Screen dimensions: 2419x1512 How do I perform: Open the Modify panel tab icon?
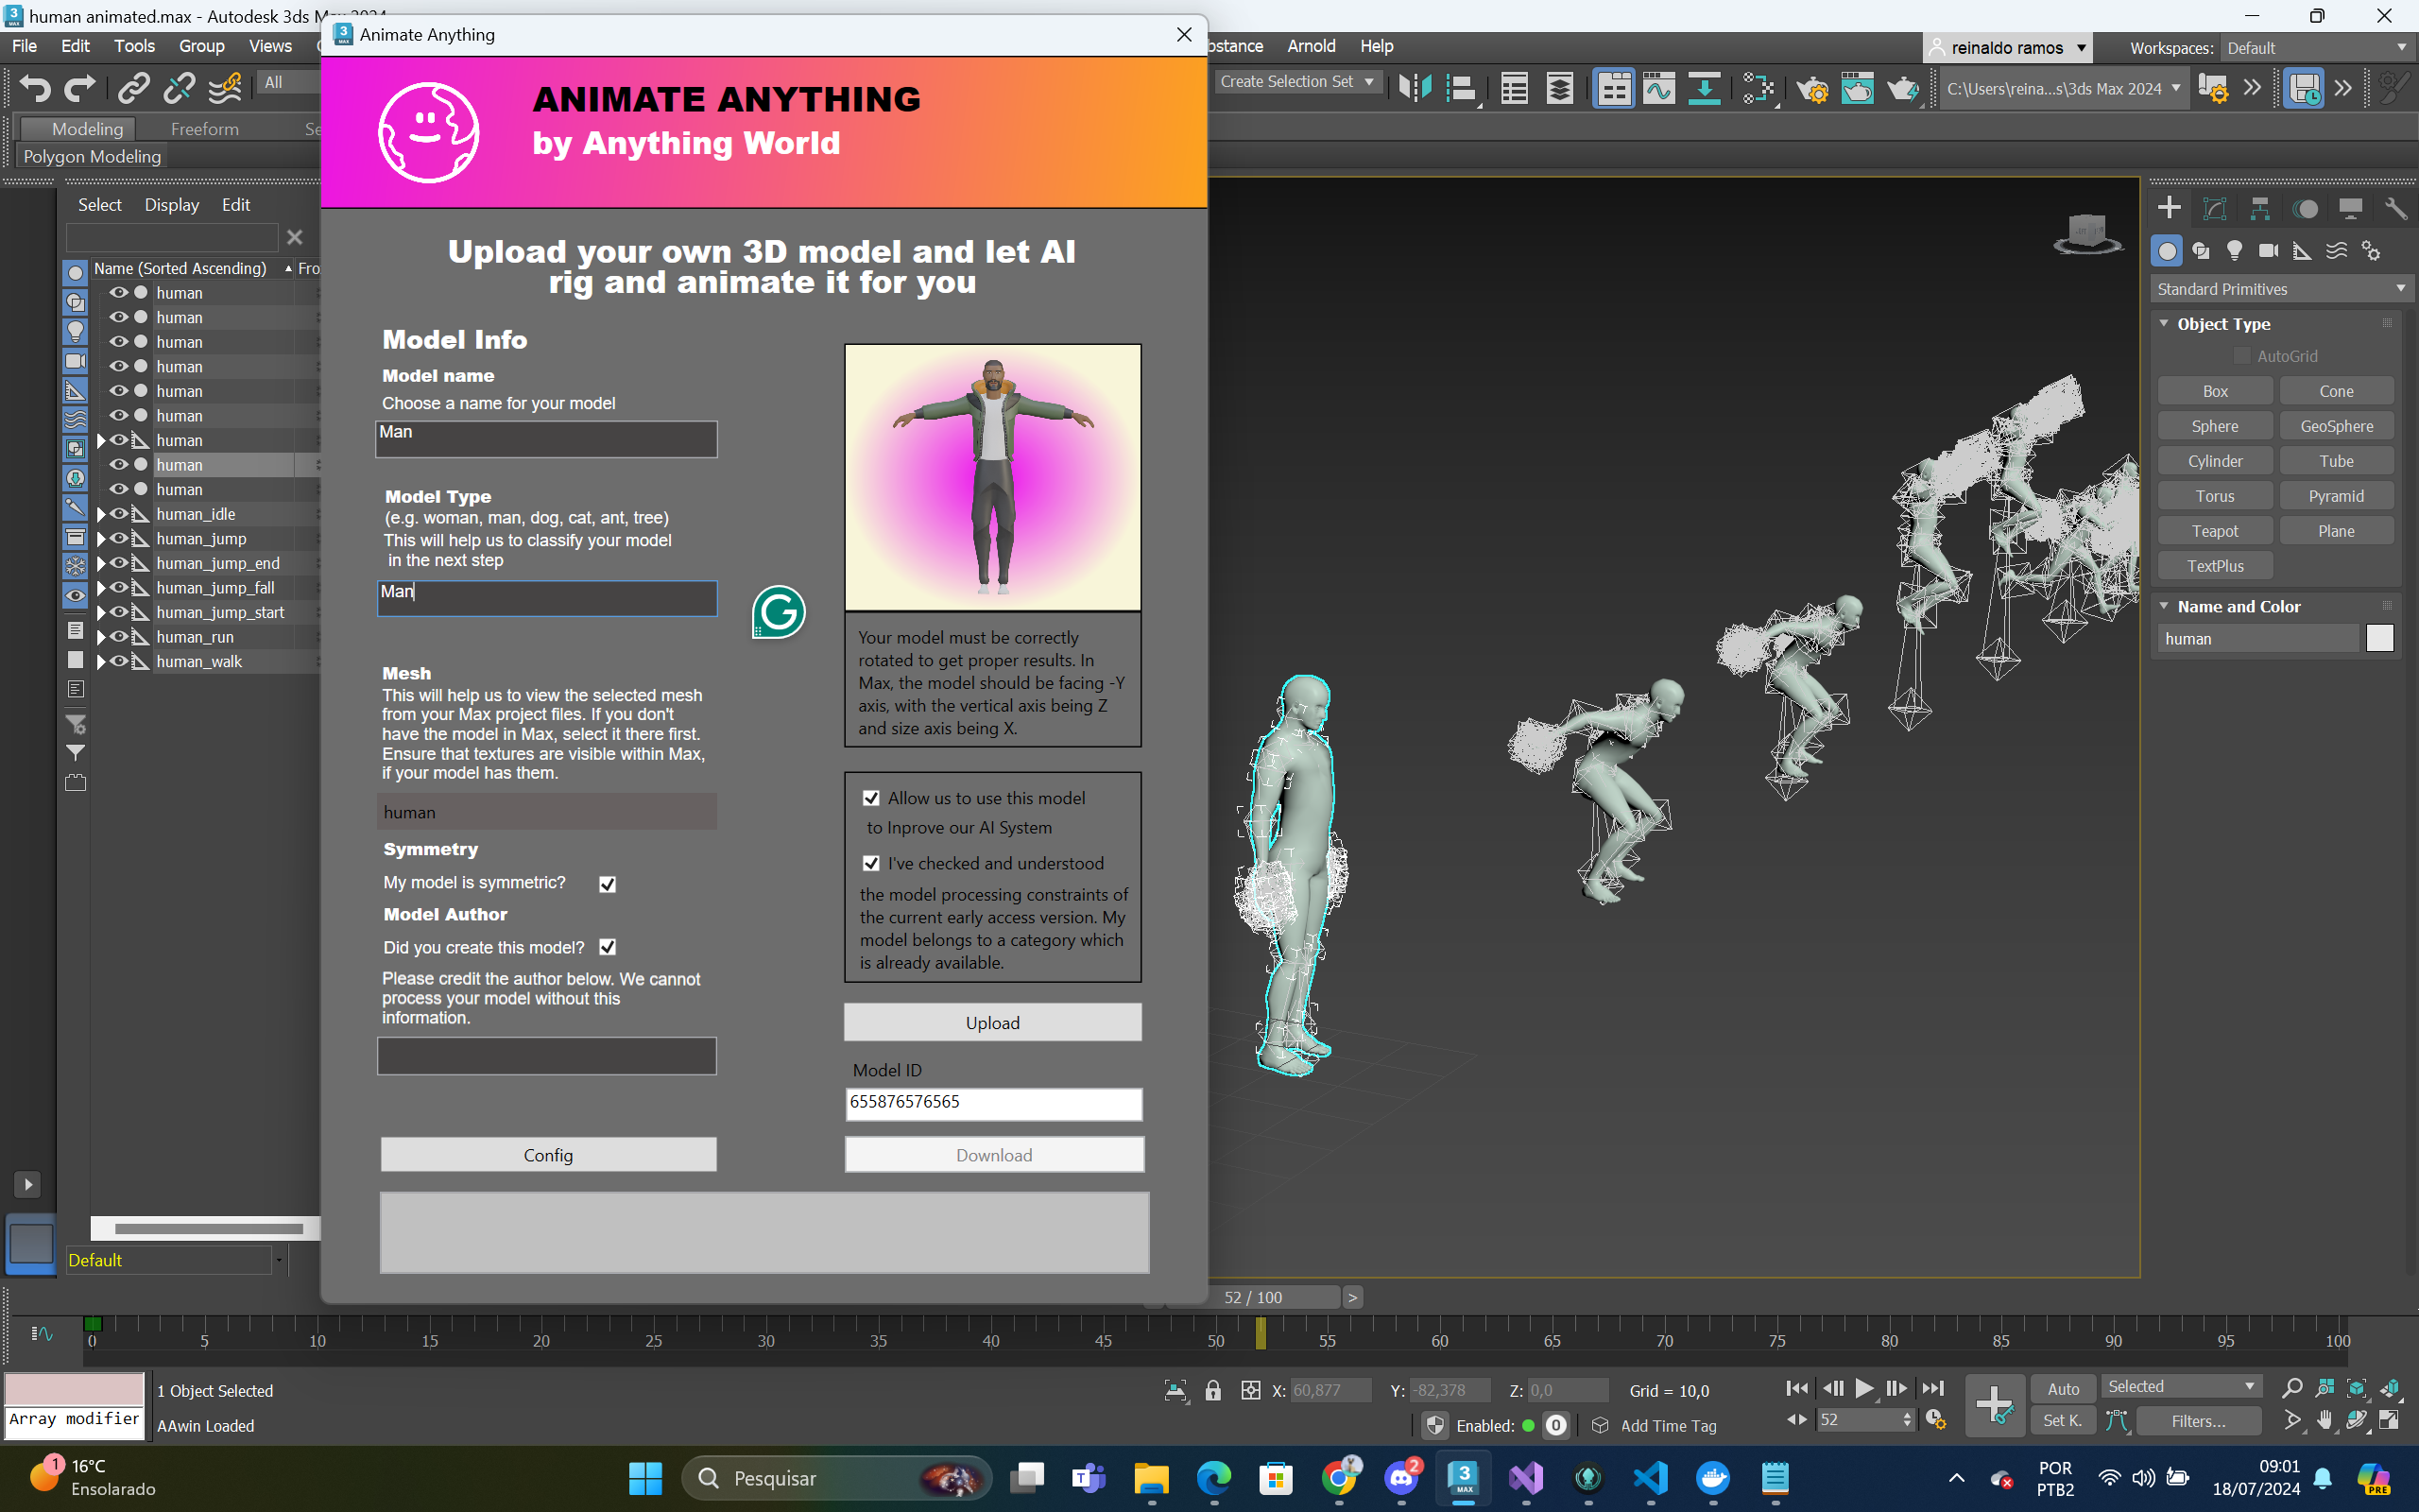coord(2214,208)
